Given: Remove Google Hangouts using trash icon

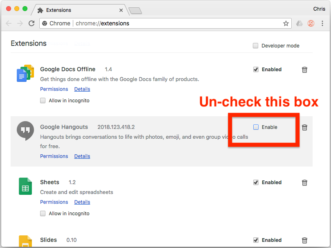Looking at the screenshot, I should point(304,128).
